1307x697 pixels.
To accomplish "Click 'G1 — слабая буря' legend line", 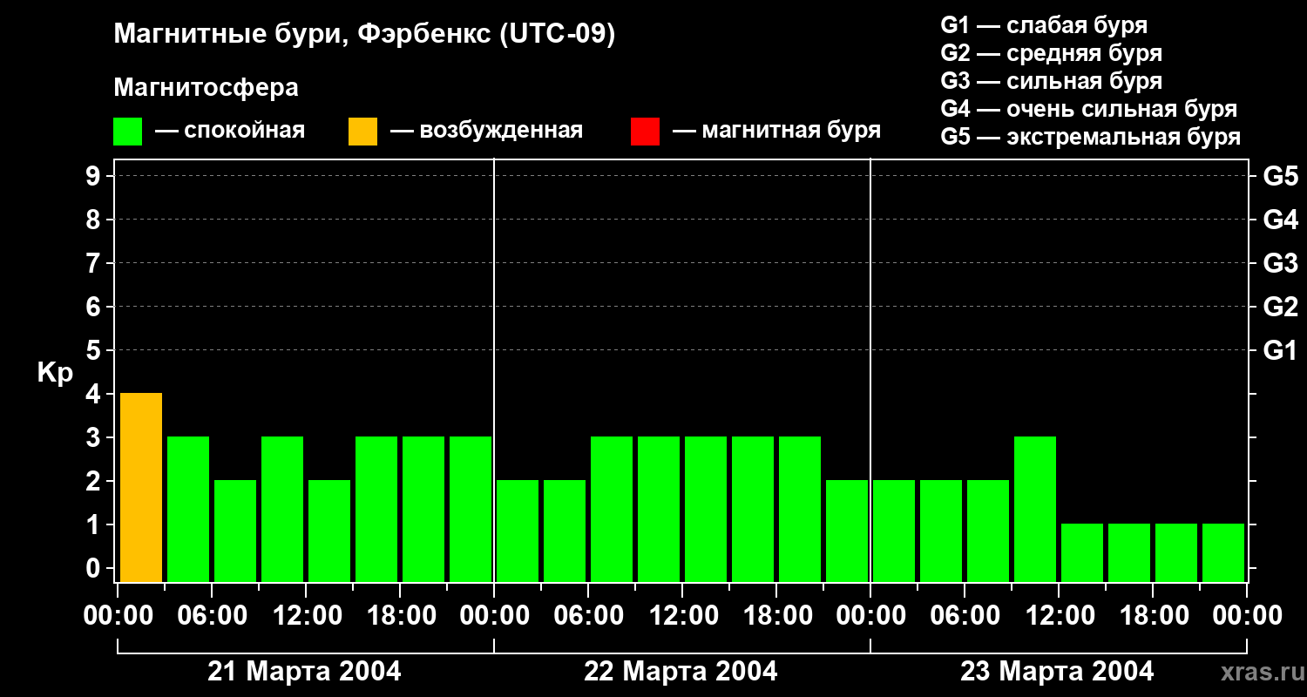I will pos(1044,25).
